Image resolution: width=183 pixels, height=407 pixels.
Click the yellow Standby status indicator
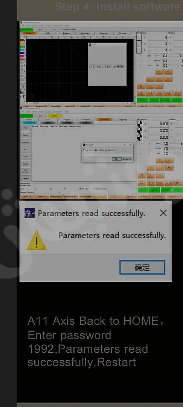[x=55, y=116]
